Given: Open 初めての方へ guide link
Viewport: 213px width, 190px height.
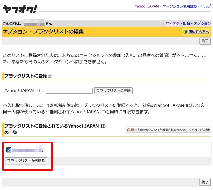Looking at the screenshot, I should pos(199,32).
